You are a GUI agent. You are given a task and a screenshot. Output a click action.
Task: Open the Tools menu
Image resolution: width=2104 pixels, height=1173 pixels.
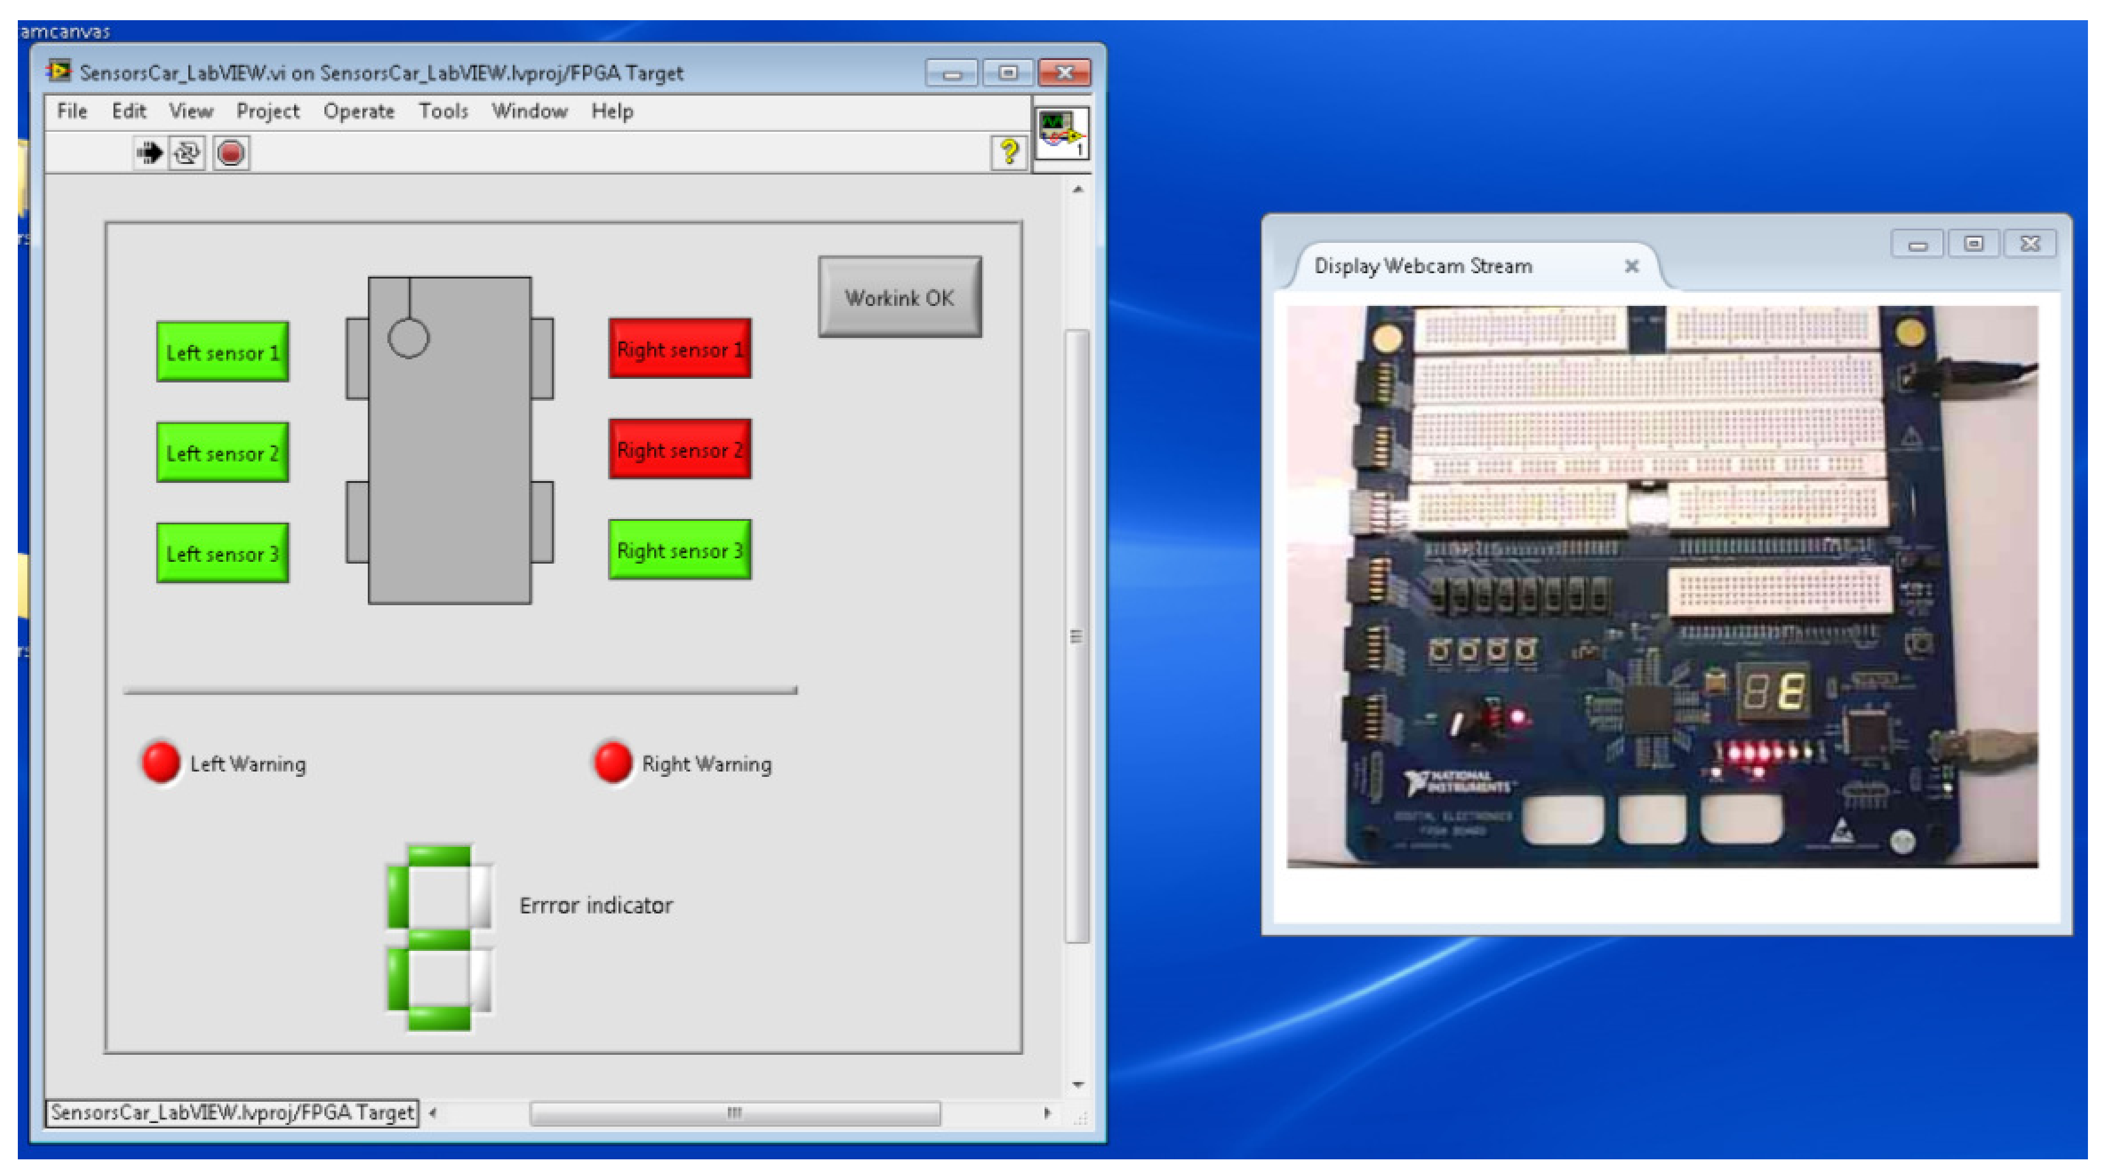[443, 111]
